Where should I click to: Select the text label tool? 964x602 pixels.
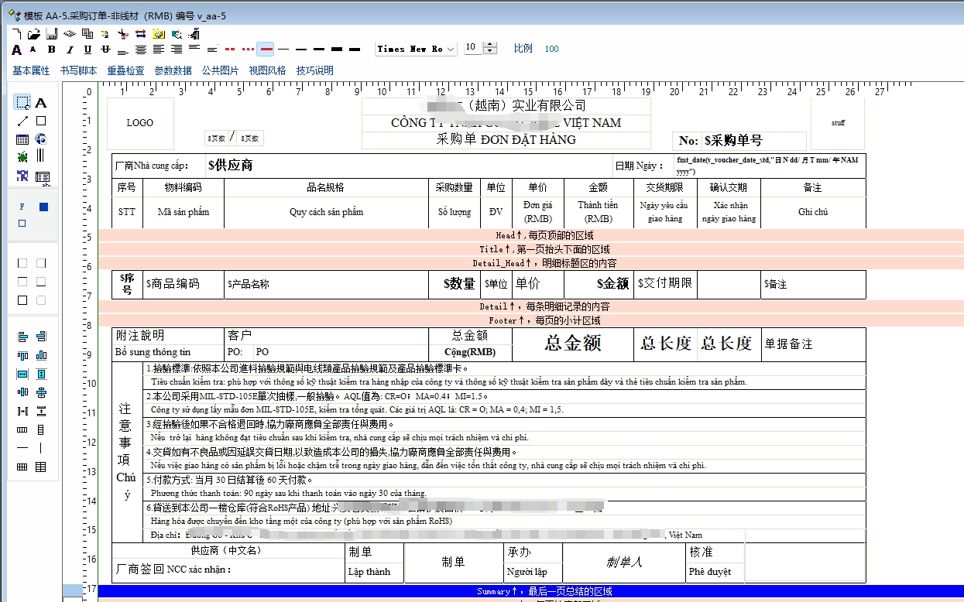pyautogui.click(x=41, y=102)
